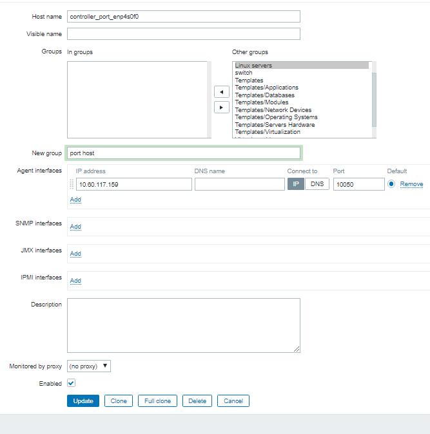Click the Full clone button
Screen dimensions: 430x434
[157, 401]
